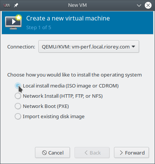
Task: Click the title bar minimize chevron
Action: tap(139, 5)
